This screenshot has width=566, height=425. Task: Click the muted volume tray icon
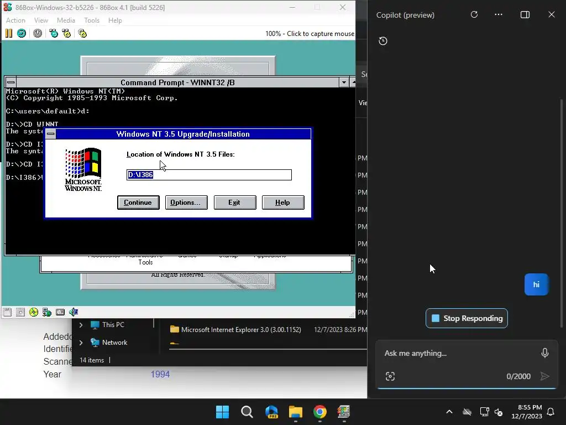tap(499, 412)
